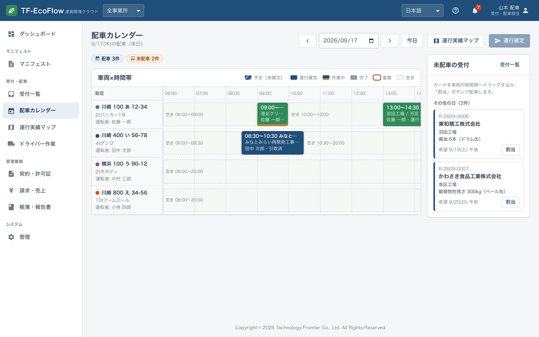This screenshot has width=539, height=337.
Task: Click the ドライバー作業 truck icon
Action: pos(11,144)
